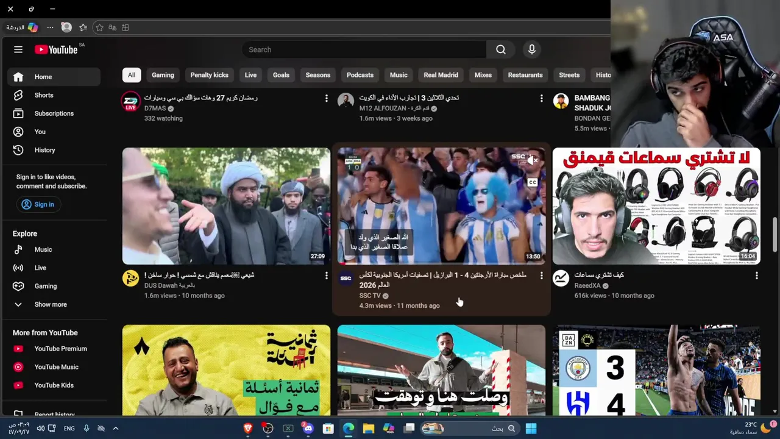Unmute the Argentina video preview
This screenshot has width=780, height=439.
[x=532, y=160]
